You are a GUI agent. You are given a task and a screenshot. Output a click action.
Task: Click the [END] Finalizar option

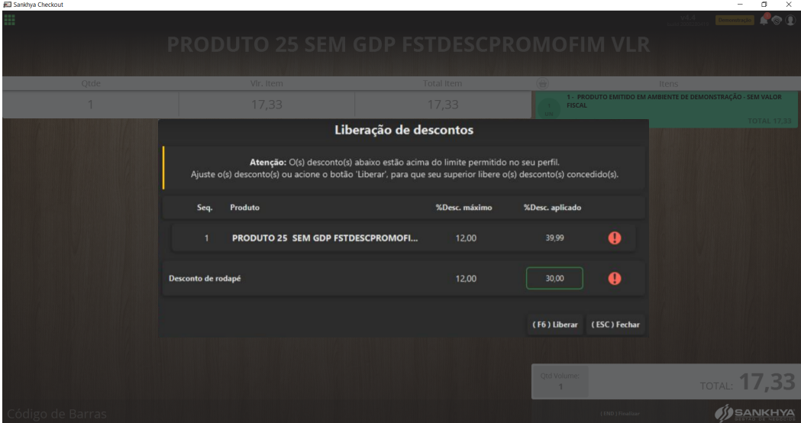coord(620,414)
